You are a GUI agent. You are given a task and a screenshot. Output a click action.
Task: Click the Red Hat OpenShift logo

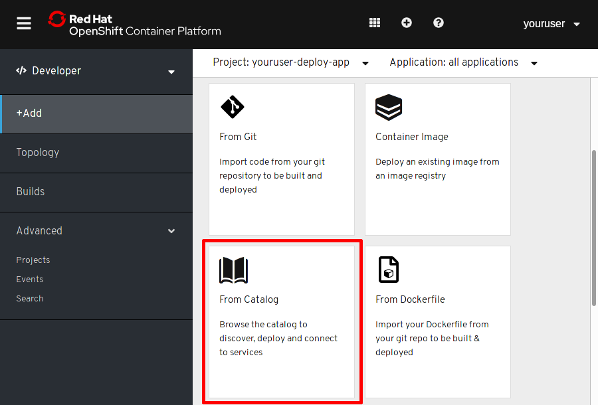(134, 24)
